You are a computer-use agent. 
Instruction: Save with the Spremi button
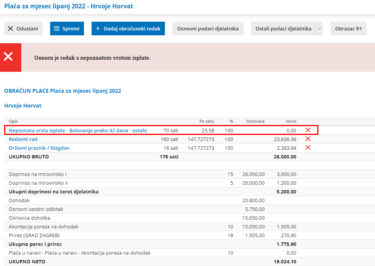tap(67, 28)
